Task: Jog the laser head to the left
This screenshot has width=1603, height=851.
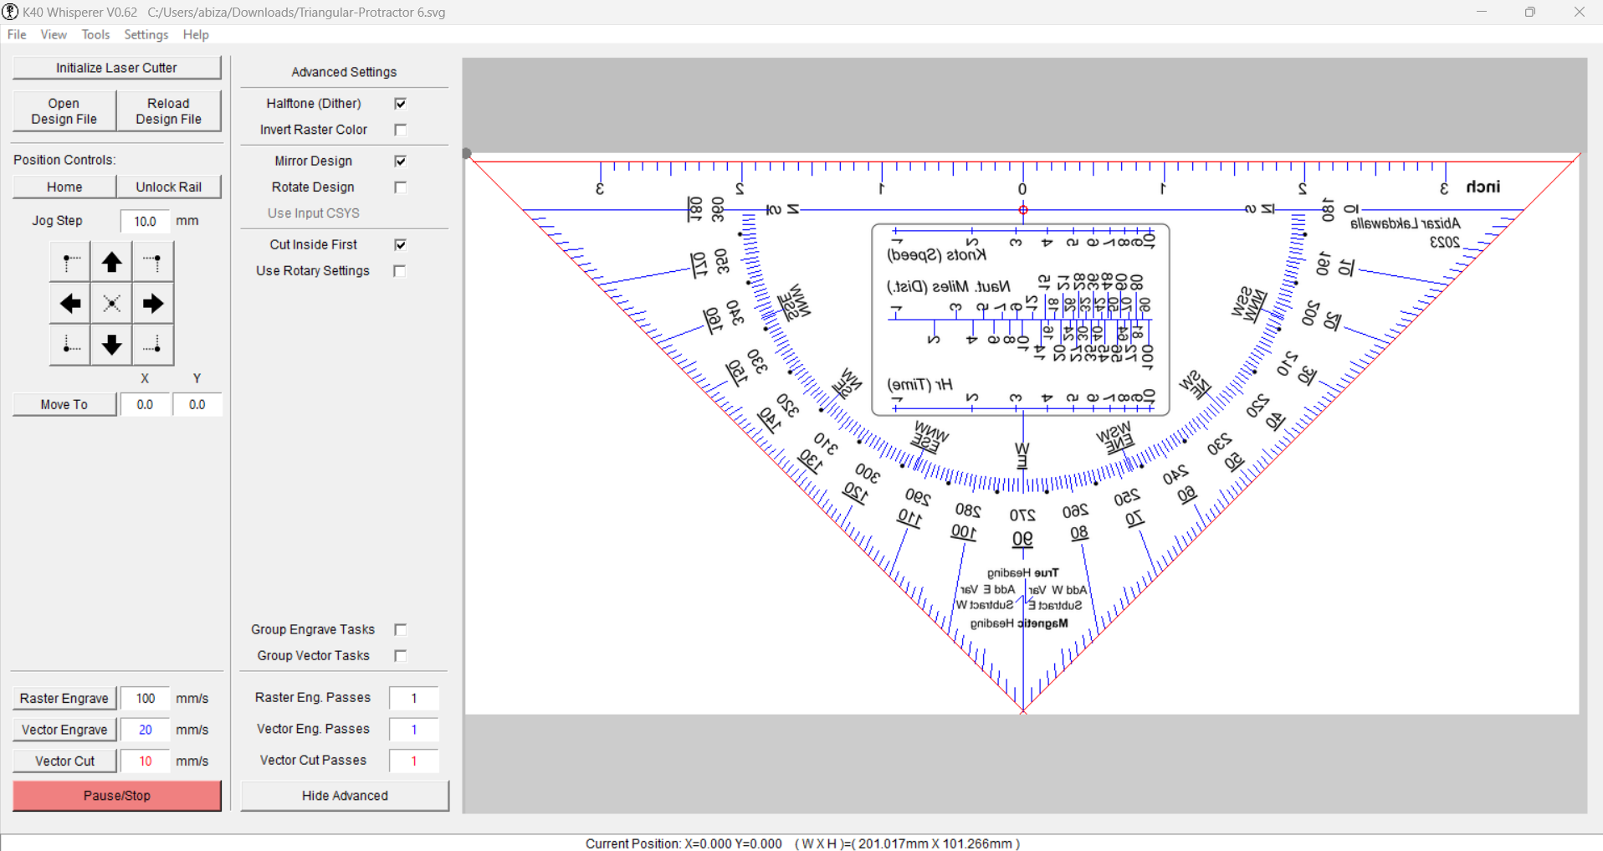Action: point(69,303)
